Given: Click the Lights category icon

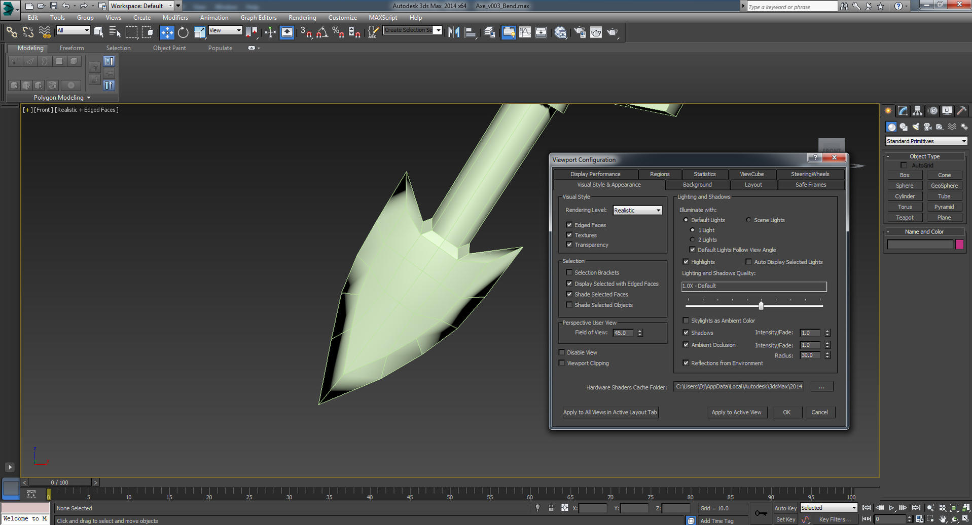Looking at the screenshot, I should coord(916,127).
